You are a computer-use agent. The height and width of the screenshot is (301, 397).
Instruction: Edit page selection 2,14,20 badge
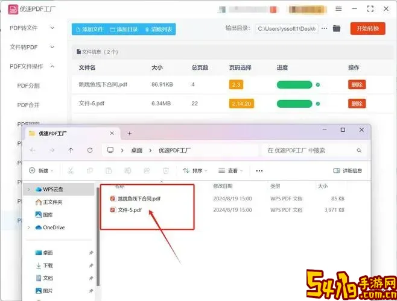tap(241, 104)
